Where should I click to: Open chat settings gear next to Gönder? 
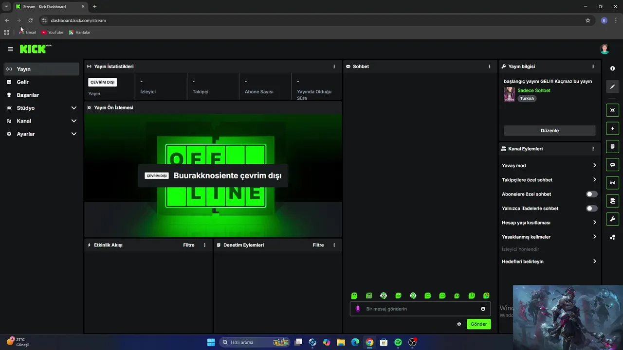(459, 324)
